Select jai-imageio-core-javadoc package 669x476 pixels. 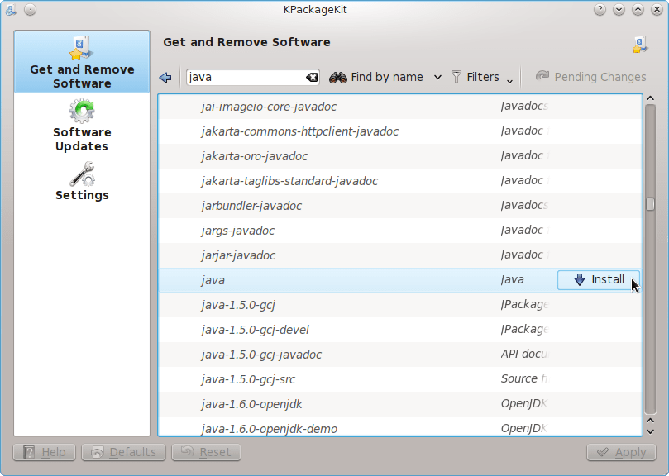pyautogui.click(x=400, y=107)
